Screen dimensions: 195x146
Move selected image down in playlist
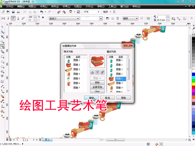97,72
